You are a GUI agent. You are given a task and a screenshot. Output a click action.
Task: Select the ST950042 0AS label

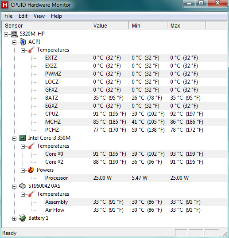(44, 186)
